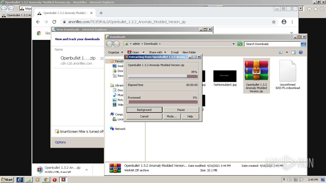This screenshot has height=183, width=326.
Task: Click the Chrome address bar URL
Action: (x=127, y=22)
